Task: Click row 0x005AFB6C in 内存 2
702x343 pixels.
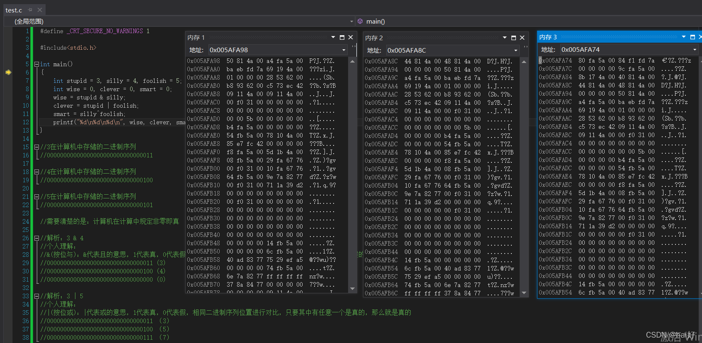Action: tap(439, 293)
